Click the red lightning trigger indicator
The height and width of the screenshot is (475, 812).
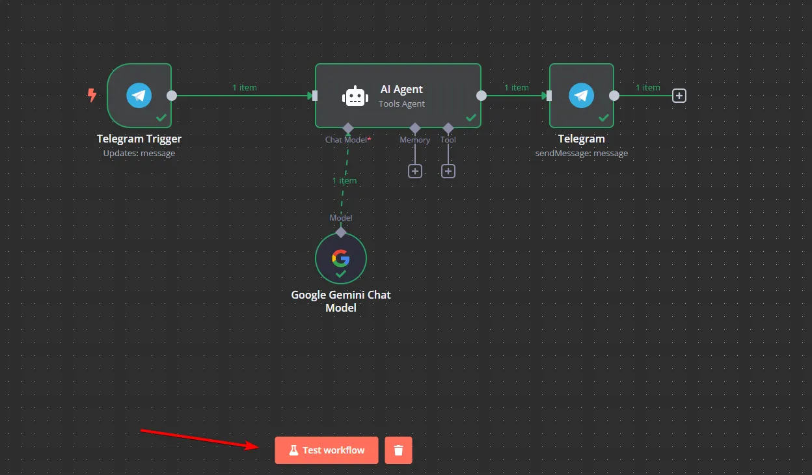(92, 96)
